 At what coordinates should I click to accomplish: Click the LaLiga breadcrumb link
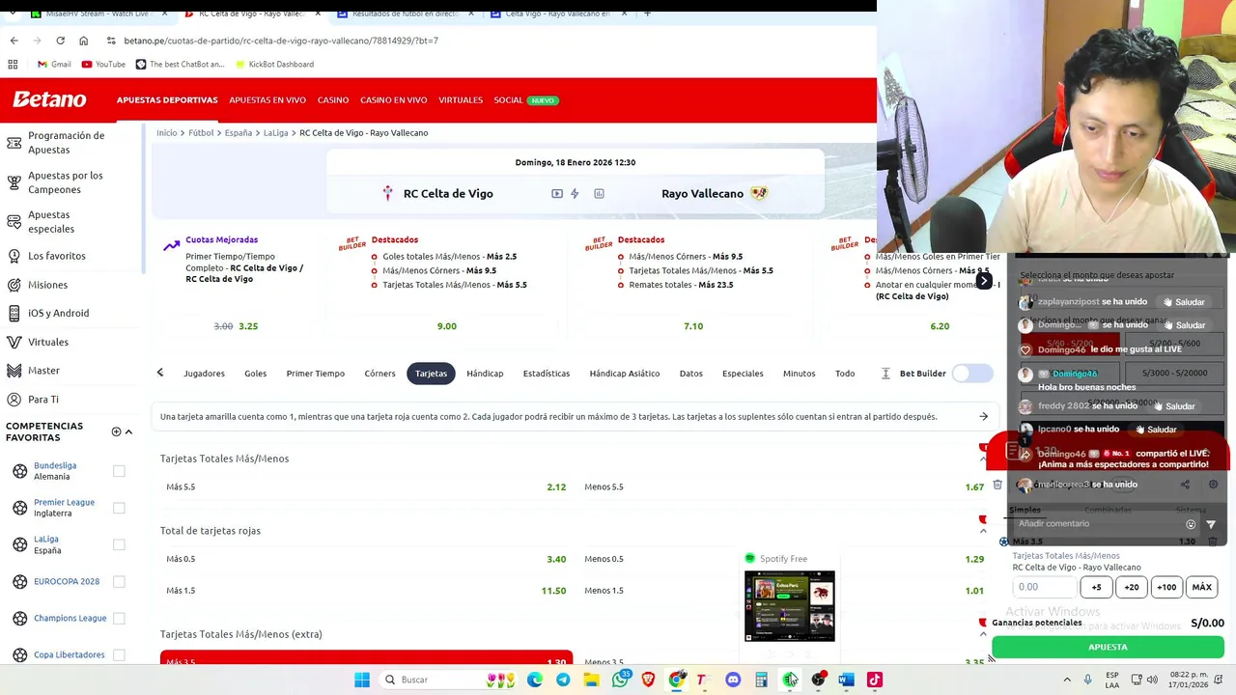point(275,133)
